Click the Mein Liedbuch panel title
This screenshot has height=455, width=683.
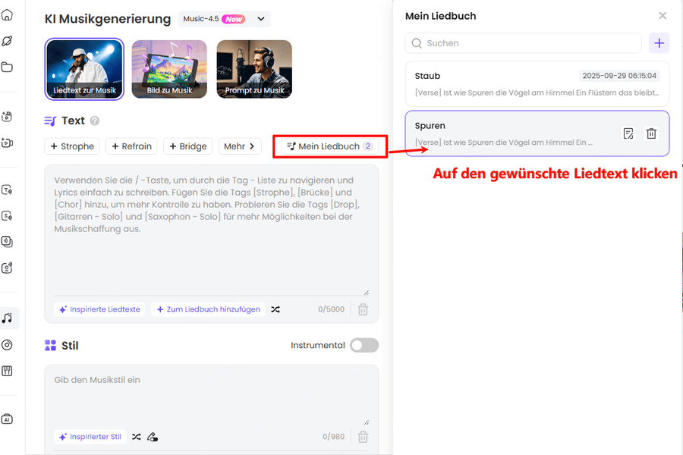pyautogui.click(x=440, y=16)
